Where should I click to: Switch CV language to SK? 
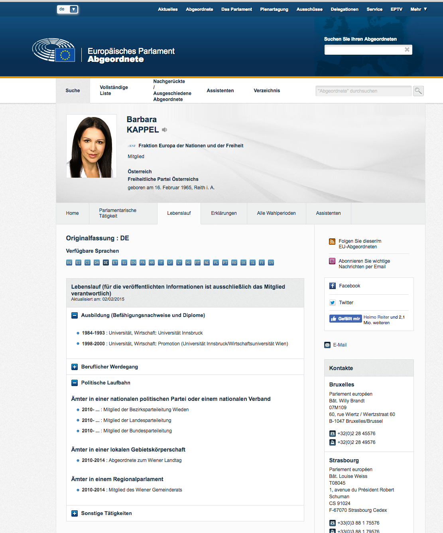[x=244, y=263]
